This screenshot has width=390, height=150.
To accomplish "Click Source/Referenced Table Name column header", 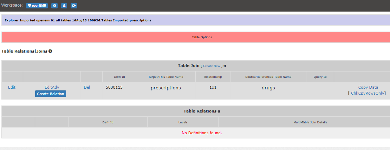I will point(268,77).
